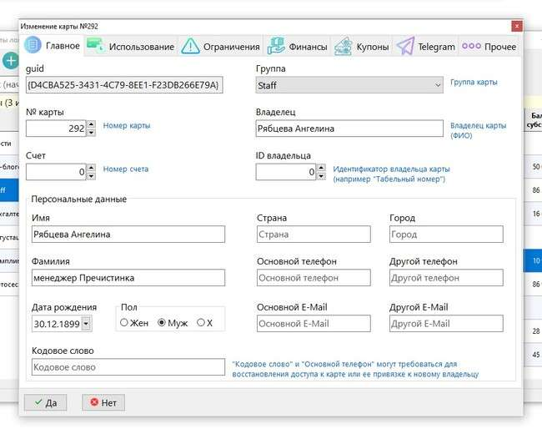The width and height of the screenshot is (542, 429).
Task: Click the Telegram paper plane icon
Action: 405,47
